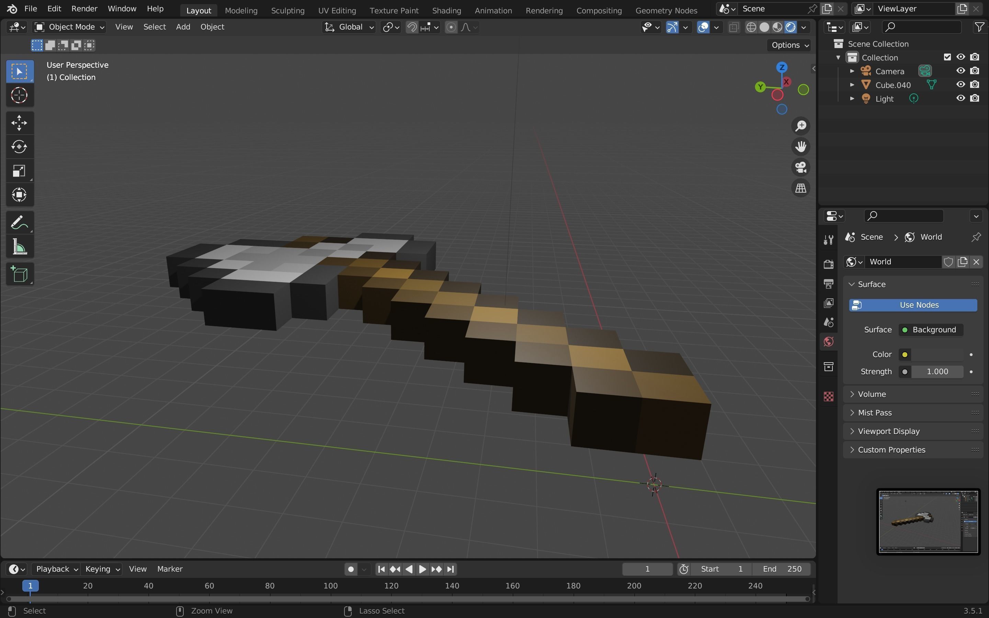Select the Measure tool
This screenshot has height=618, width=989.
[x=19, y=247]
